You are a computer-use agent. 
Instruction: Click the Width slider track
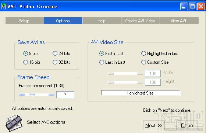(x=125, y=74)
